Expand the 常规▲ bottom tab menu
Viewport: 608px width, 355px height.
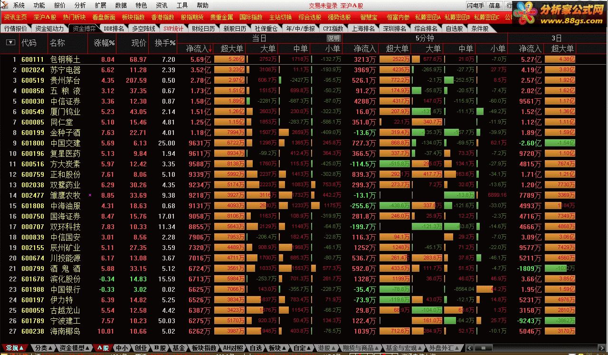coord(14,348)
